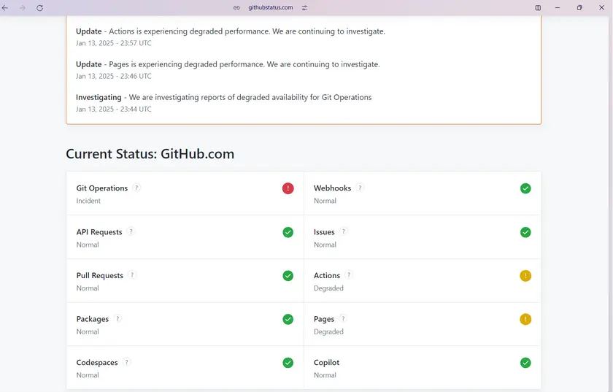Go back using the browser back arrow
Viewport: 613px width, 392px height.
point(5,8)
